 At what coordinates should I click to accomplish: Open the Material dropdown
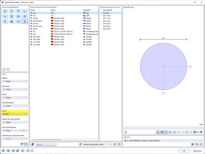click(163, 141)
